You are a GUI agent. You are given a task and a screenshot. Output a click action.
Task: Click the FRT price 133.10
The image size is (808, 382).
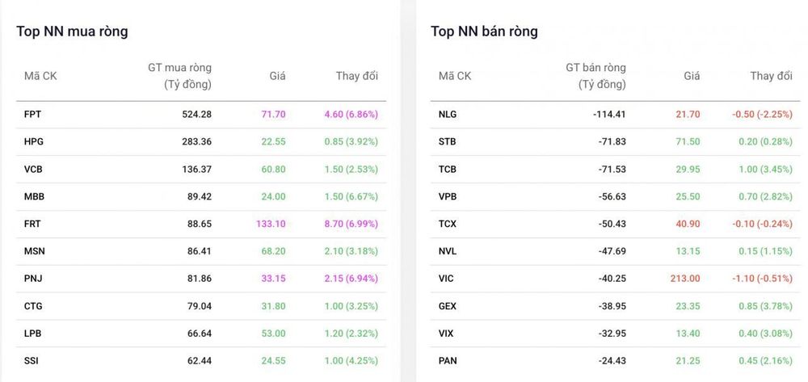pyautogui.click(x=271, y=224)
